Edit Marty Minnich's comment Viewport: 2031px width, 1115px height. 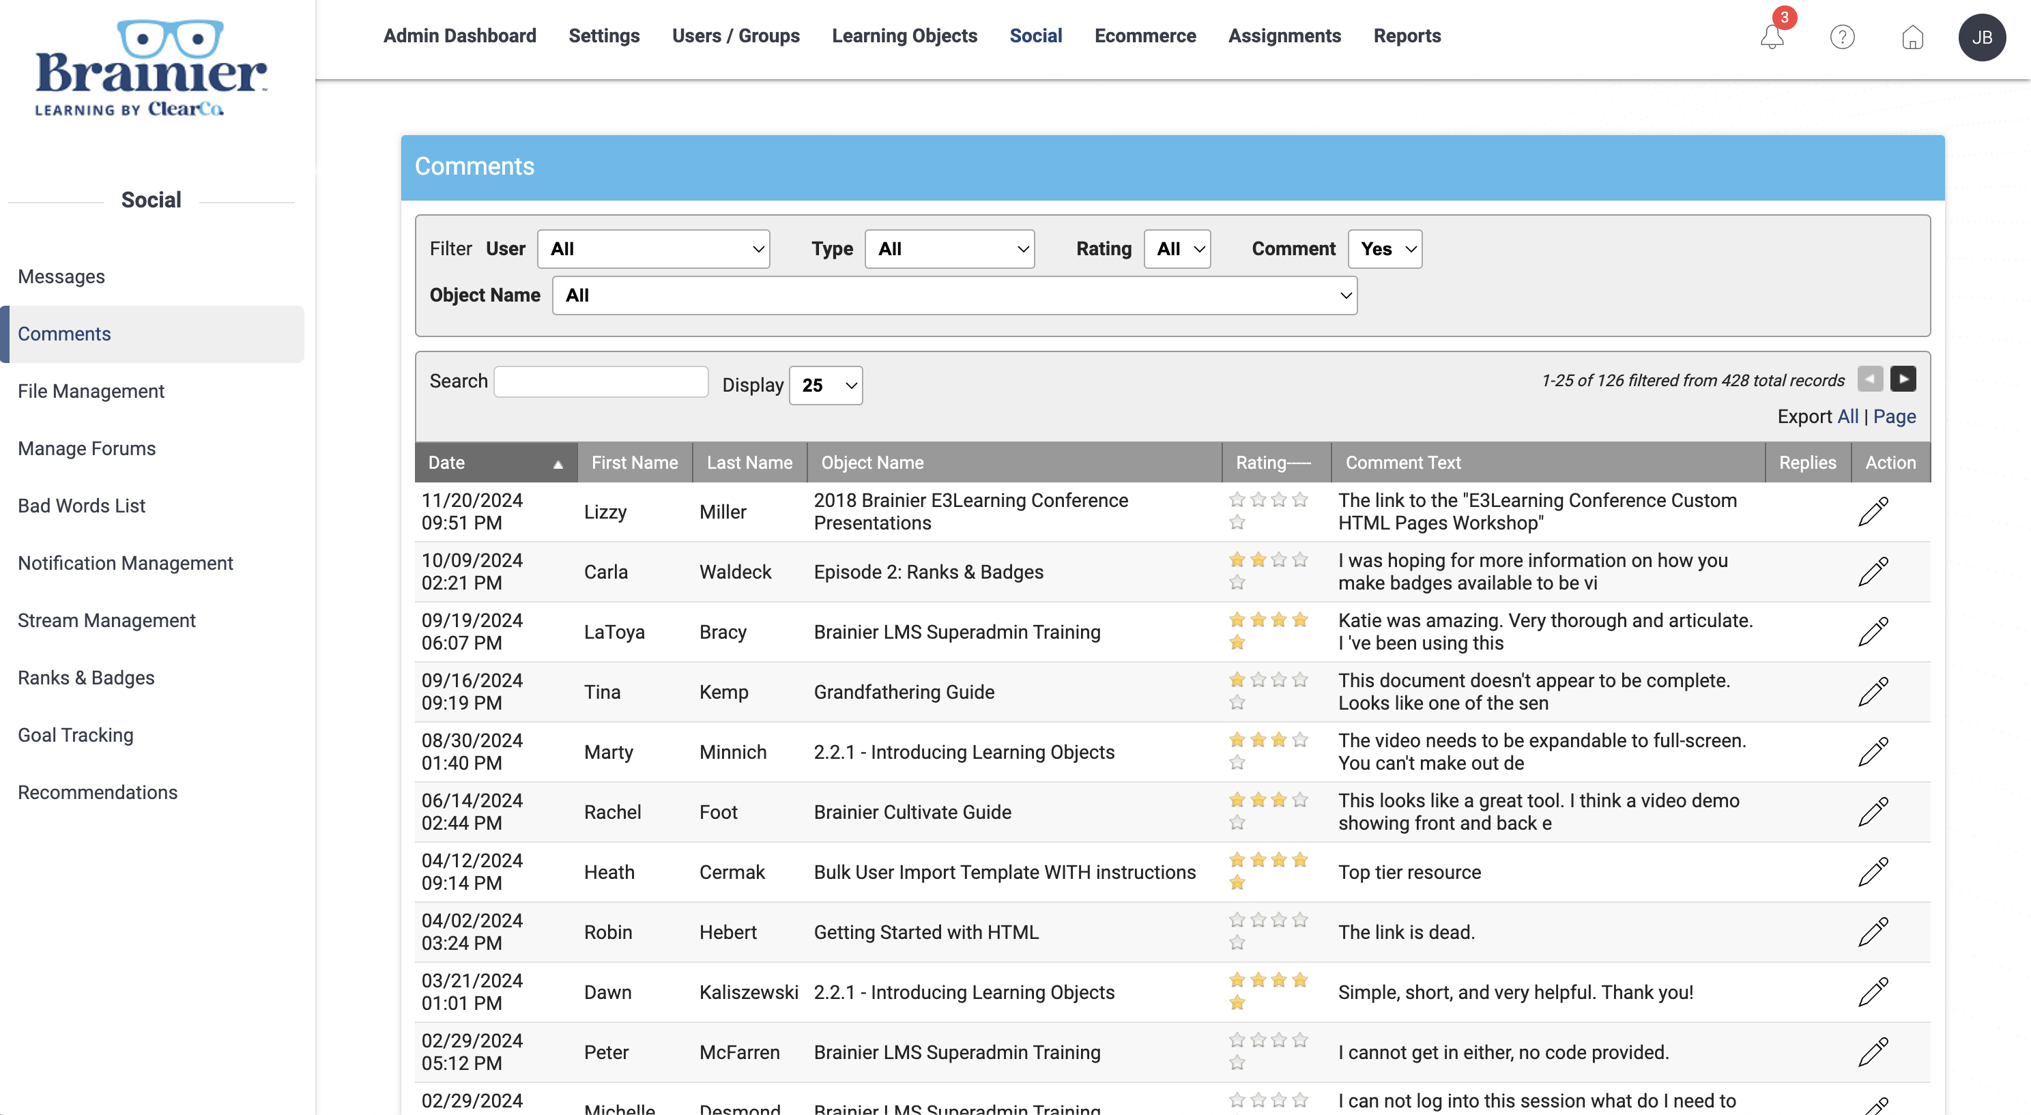(1873, 751)
